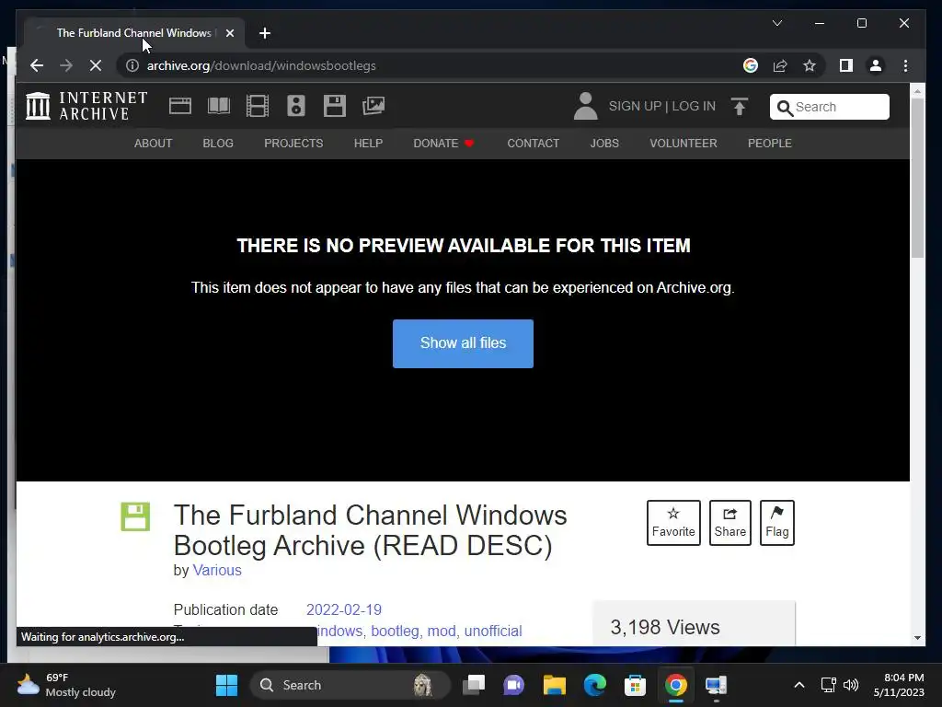This screenshot has height=707, width=942.
Task: Close the Furbland Channel Windows tab
Action: (229, 33)
